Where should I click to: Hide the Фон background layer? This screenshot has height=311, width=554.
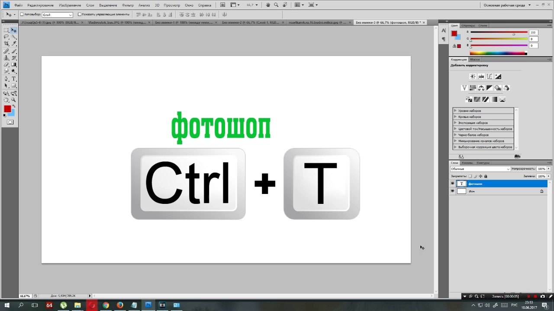click(453, 191)
